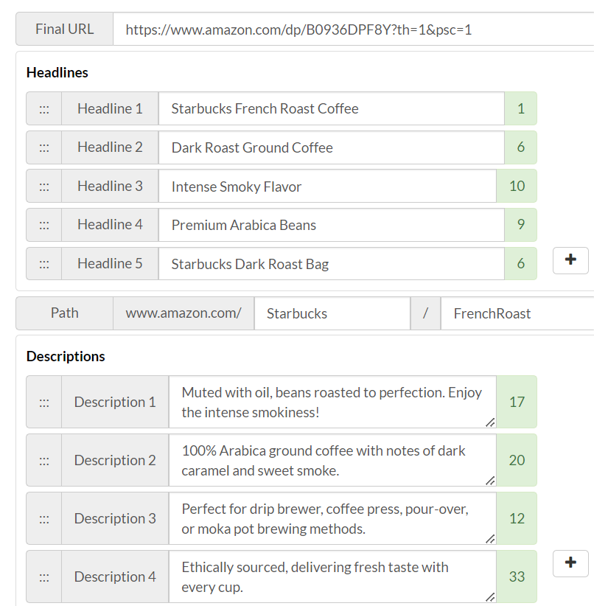594x606 pixels.
Task: Click the 'Headline 1' label
Action: 110,108
